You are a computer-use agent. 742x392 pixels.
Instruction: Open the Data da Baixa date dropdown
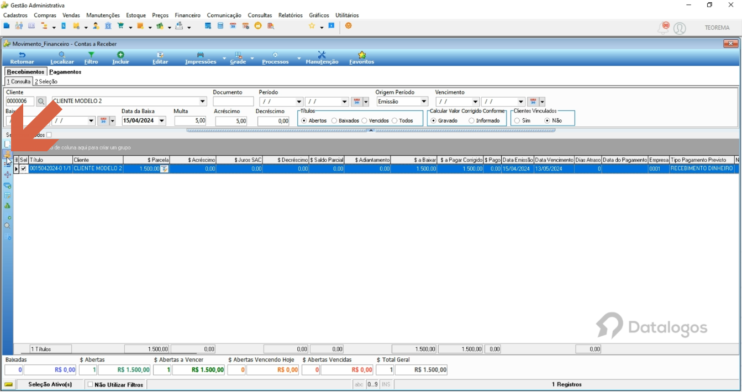point(162,120)
